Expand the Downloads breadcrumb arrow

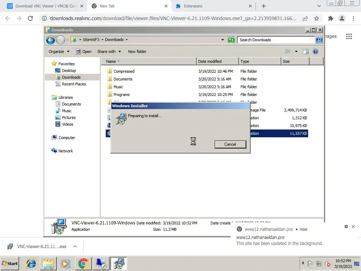coord(127,40)
